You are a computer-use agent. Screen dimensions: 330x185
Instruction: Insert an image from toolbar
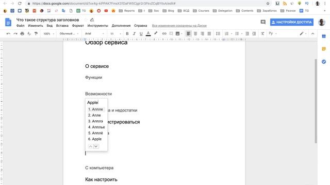click(177, 33)
